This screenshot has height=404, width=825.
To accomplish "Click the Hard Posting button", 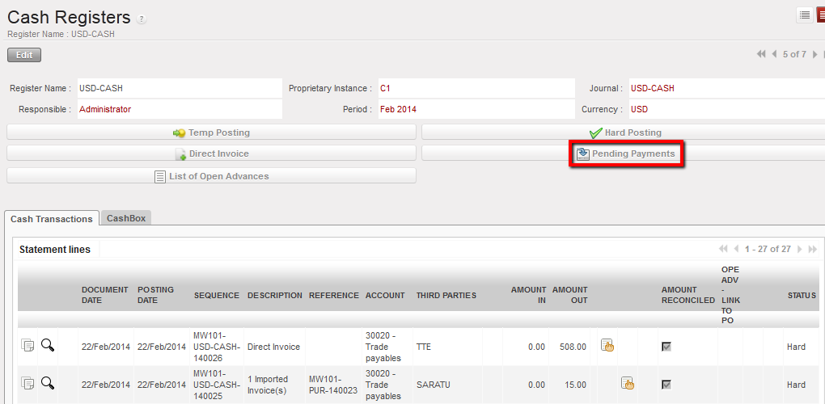I will pos(625,133).
